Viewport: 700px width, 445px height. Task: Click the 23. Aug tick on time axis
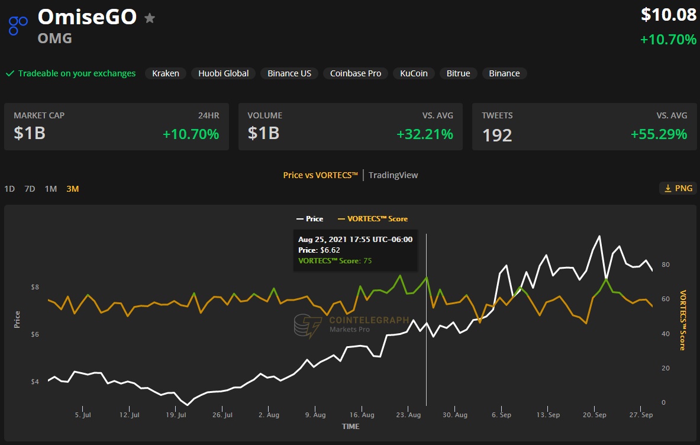408,415
